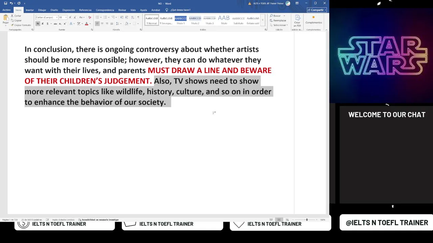
Task: Click the word count in status bar
Action: pyautogui.click(x=32, y=220)
